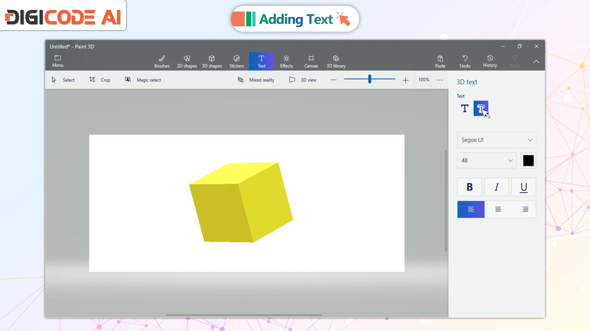Viewport: 590px width, 331px height.
Task: Minimize the Paint 3D window
Action: (x=503, y=46)
